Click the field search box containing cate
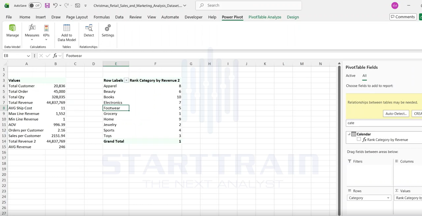422x216 pixels. (x=384, y=123)
